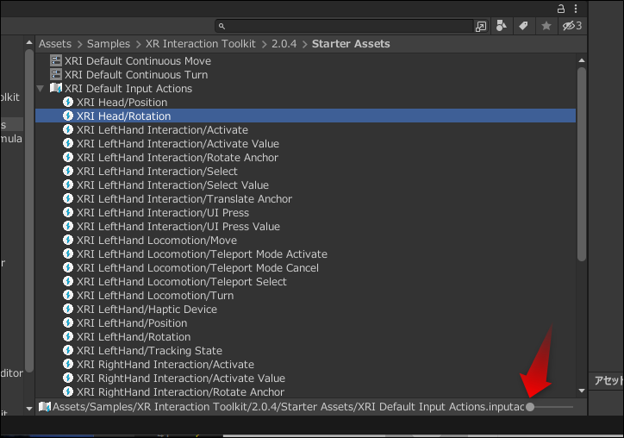624x438 pixels.
Task: Open the three-dot panel options menu
Action: click(x=576, y=9)
